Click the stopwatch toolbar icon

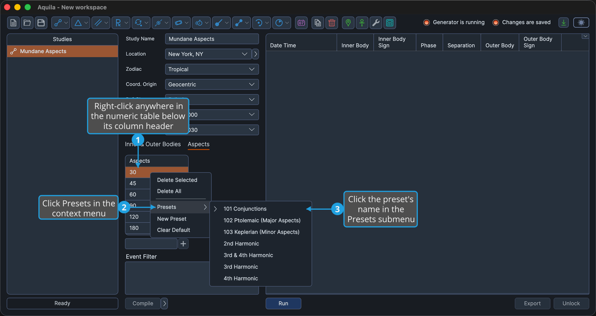coord(198,23)
